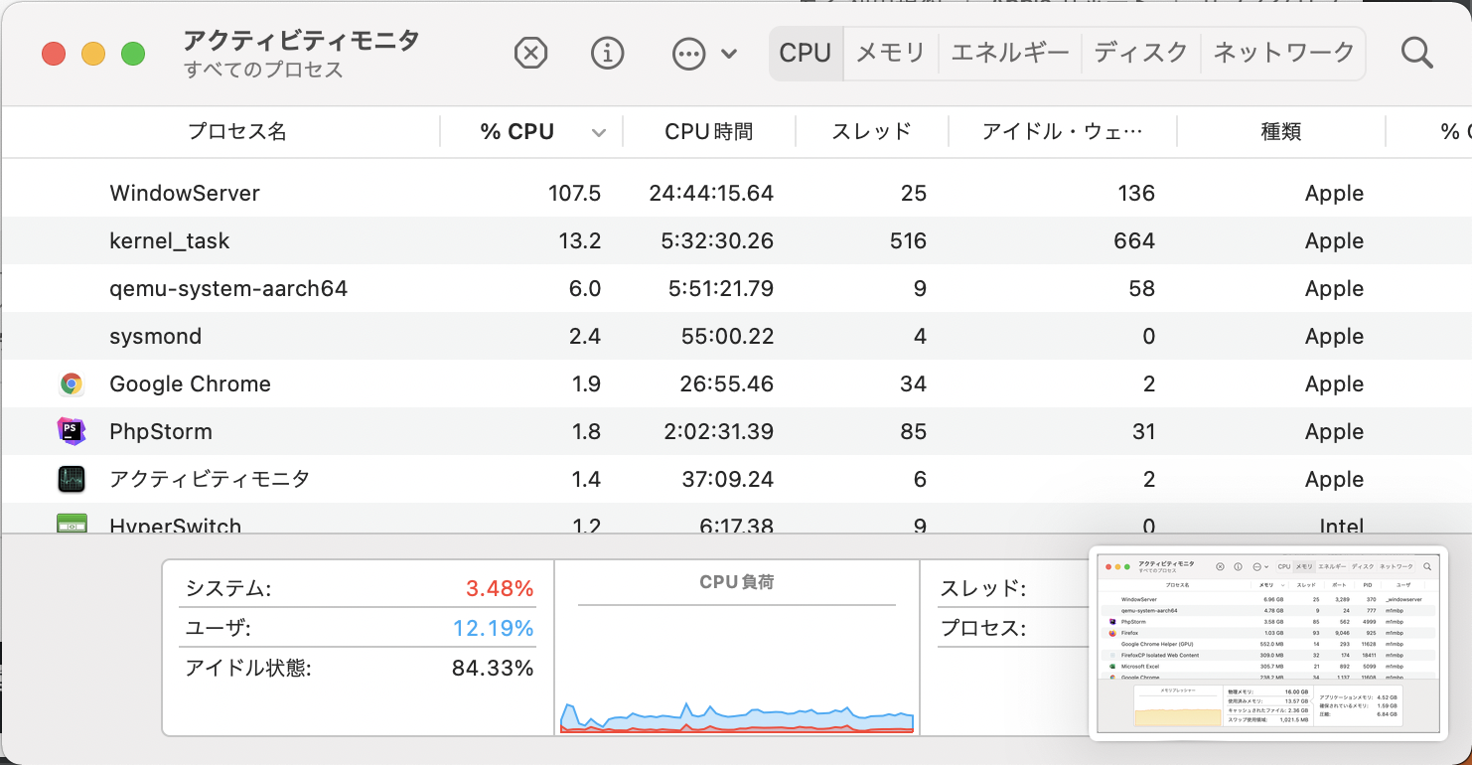Sort by the スレッド column header
The height and width of the screenshot is (765, 1472).
(871, 132)
